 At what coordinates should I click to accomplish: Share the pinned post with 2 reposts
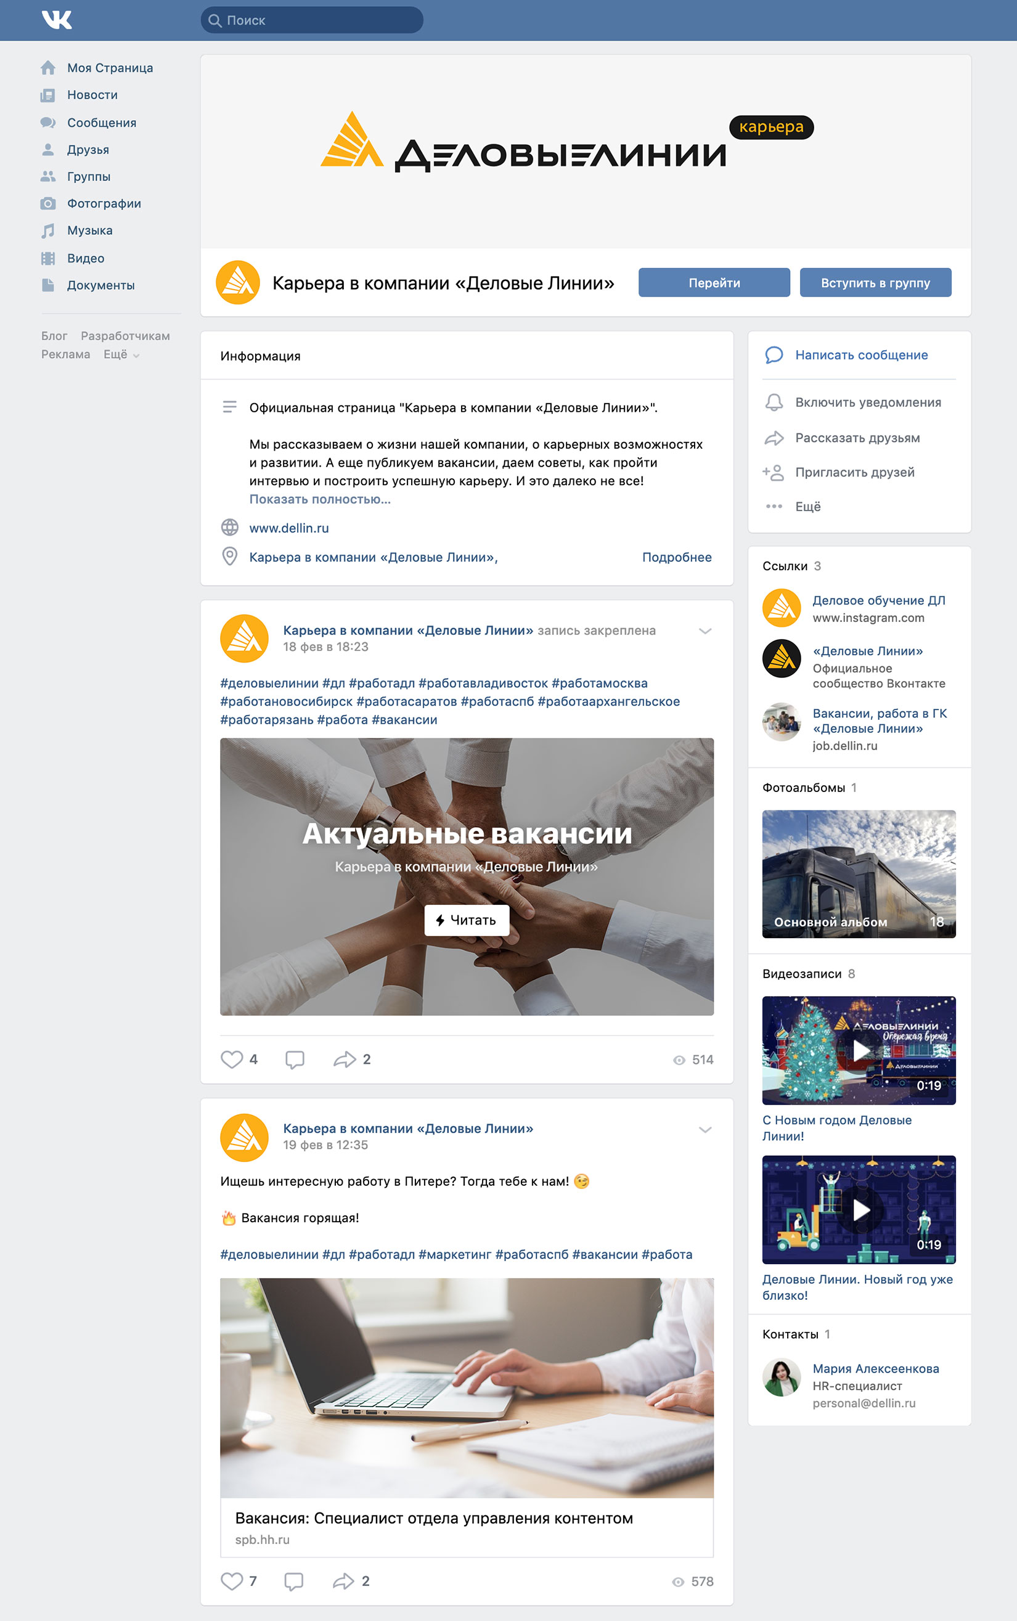click(345, 1060)
